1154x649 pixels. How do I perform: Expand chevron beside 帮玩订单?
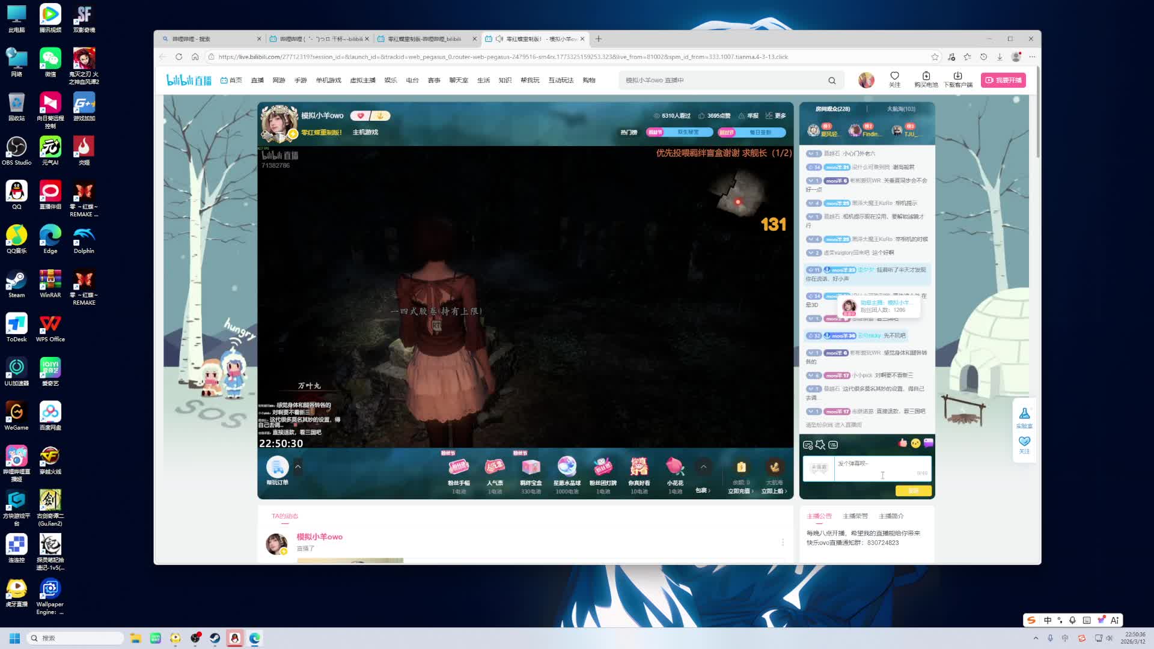tap(298, 467)
